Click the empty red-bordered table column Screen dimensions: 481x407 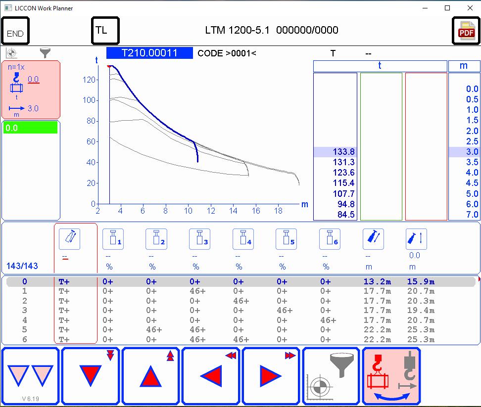pyautogui.click(x=426, y=146)
